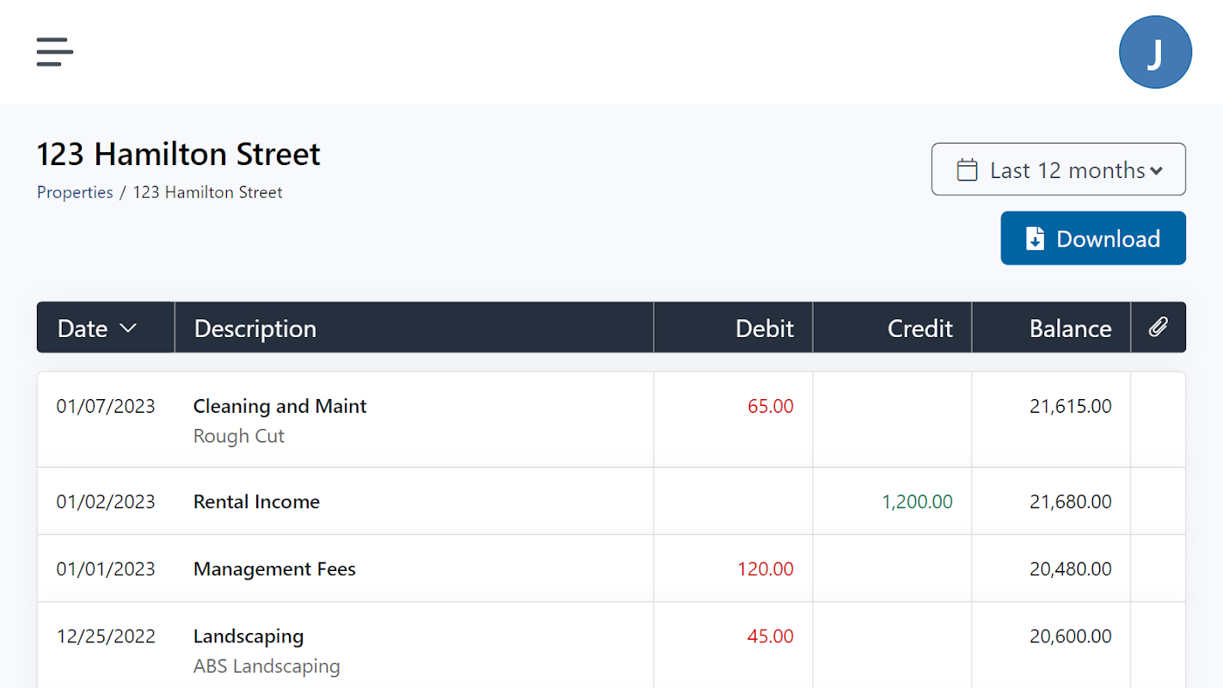Click the 1,200.00 credit amount
1223x688 pixels.
(917, 501)
